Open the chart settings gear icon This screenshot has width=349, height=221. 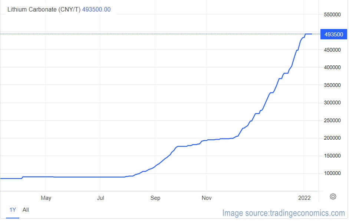coord(333,196)
